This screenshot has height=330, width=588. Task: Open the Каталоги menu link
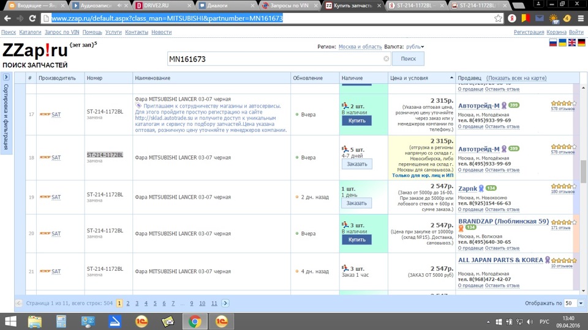point(30,32)
